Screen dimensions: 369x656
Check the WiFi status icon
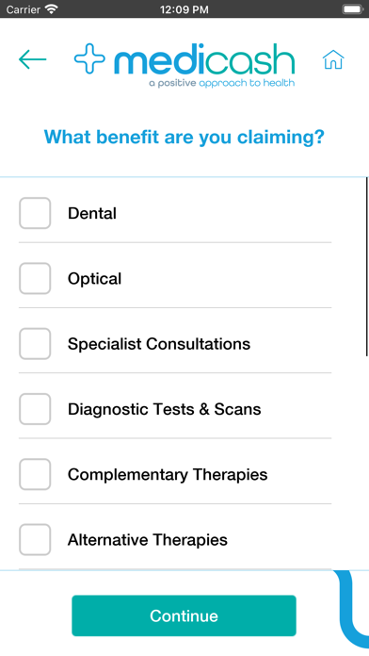(x=52, y=8)
